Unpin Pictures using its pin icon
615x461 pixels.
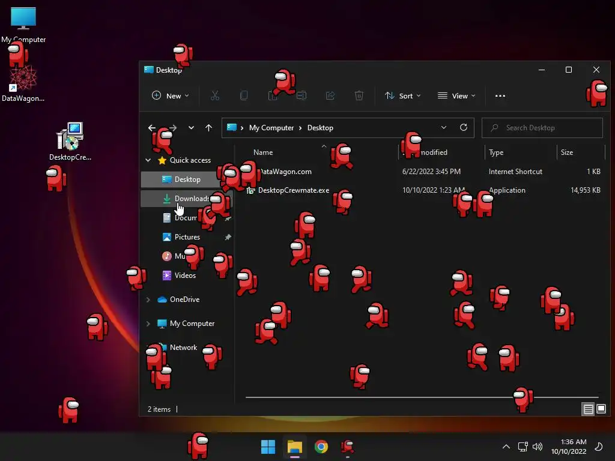point(228,237)
